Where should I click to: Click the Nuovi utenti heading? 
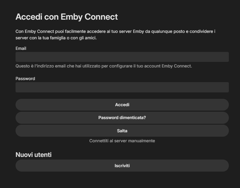coord(33,155)
